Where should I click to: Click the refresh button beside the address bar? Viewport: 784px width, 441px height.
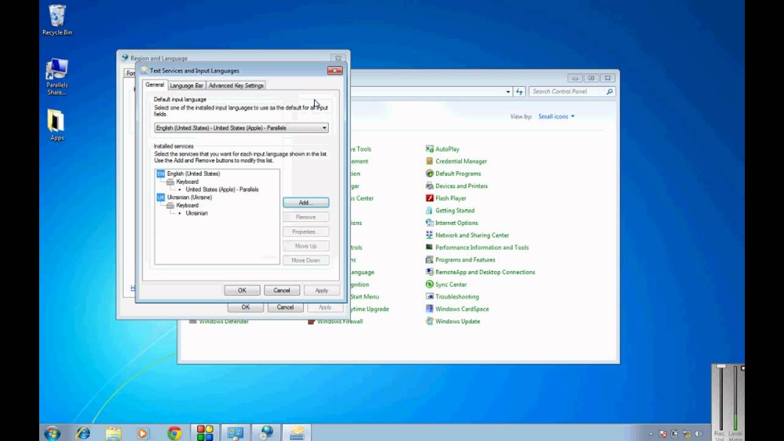click(x=519, y=91)
